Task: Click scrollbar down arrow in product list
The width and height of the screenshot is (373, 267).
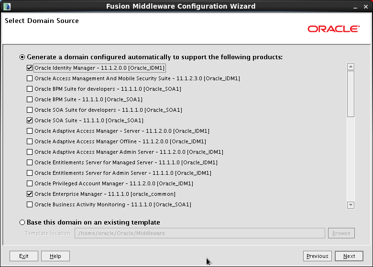Action: [351, 205]
